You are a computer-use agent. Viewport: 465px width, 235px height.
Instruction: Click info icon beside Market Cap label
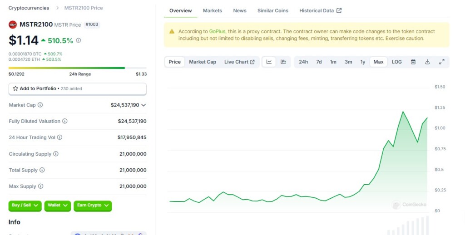pos(40,105)
